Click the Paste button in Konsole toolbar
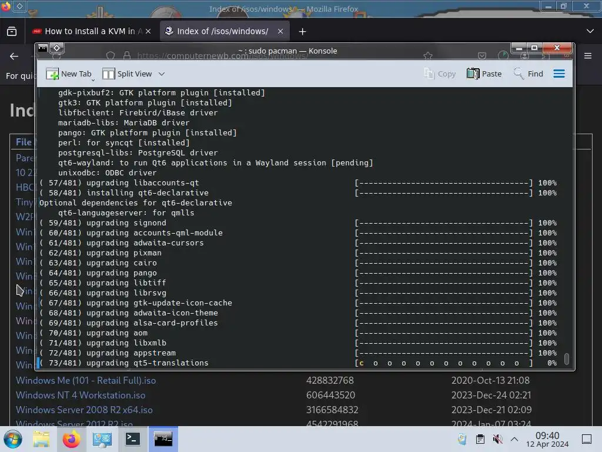602x452 pixels. click(x=484, y=74)
